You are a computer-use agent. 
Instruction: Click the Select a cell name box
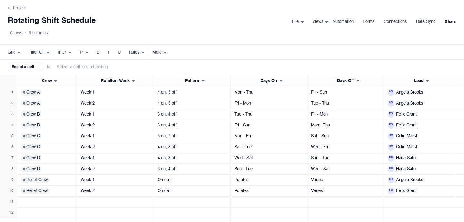pos(25,67)
